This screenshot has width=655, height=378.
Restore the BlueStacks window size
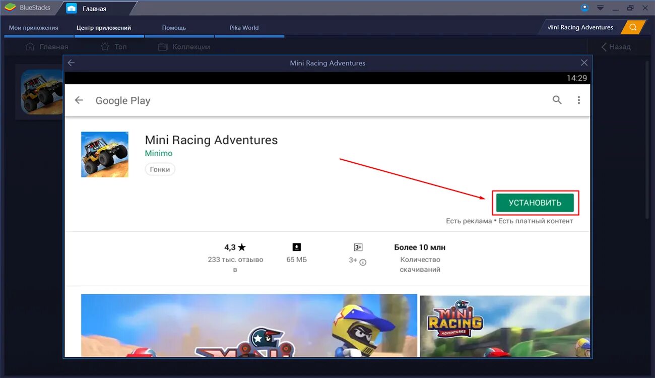[x=630, y=8]
